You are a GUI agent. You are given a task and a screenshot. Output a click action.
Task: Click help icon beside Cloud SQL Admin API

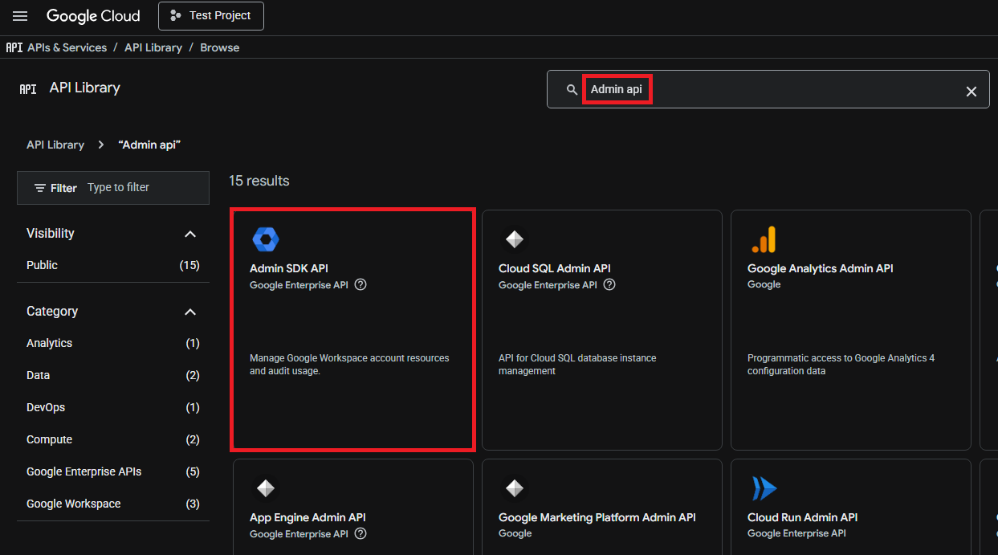[609, 284]
